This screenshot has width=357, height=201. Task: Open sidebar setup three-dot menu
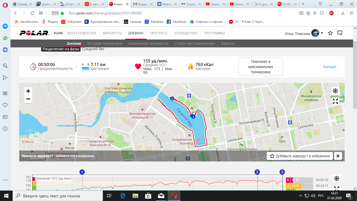(5, 180)
